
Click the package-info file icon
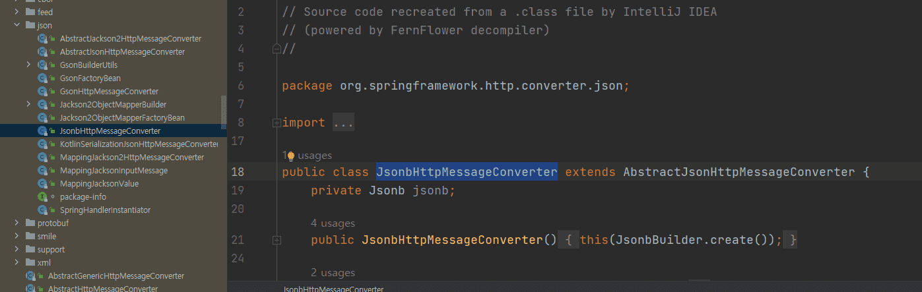click(42, 197)
